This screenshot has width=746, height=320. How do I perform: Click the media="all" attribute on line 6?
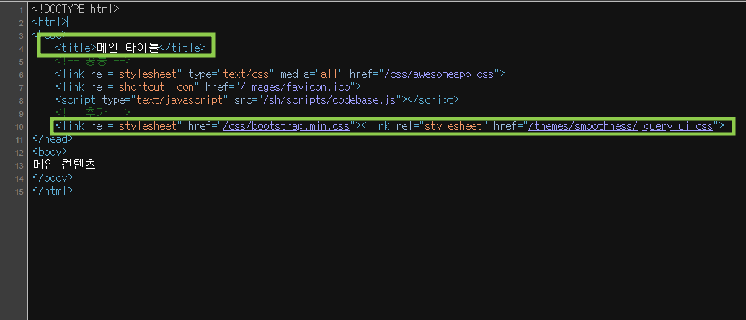[x=311, y=74]
